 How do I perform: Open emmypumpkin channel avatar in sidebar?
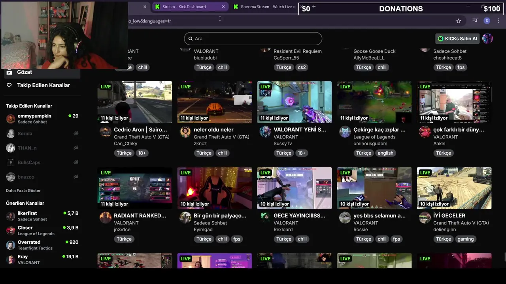click(x=11, y=119)
